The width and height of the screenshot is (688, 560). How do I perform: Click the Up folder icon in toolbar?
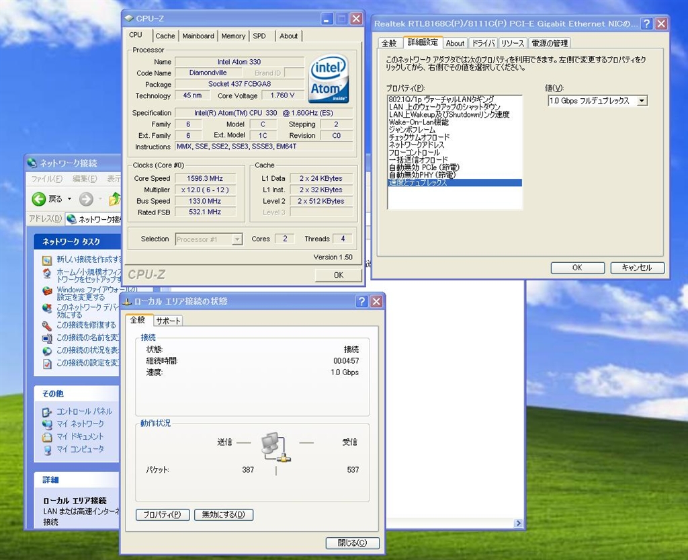115,199
